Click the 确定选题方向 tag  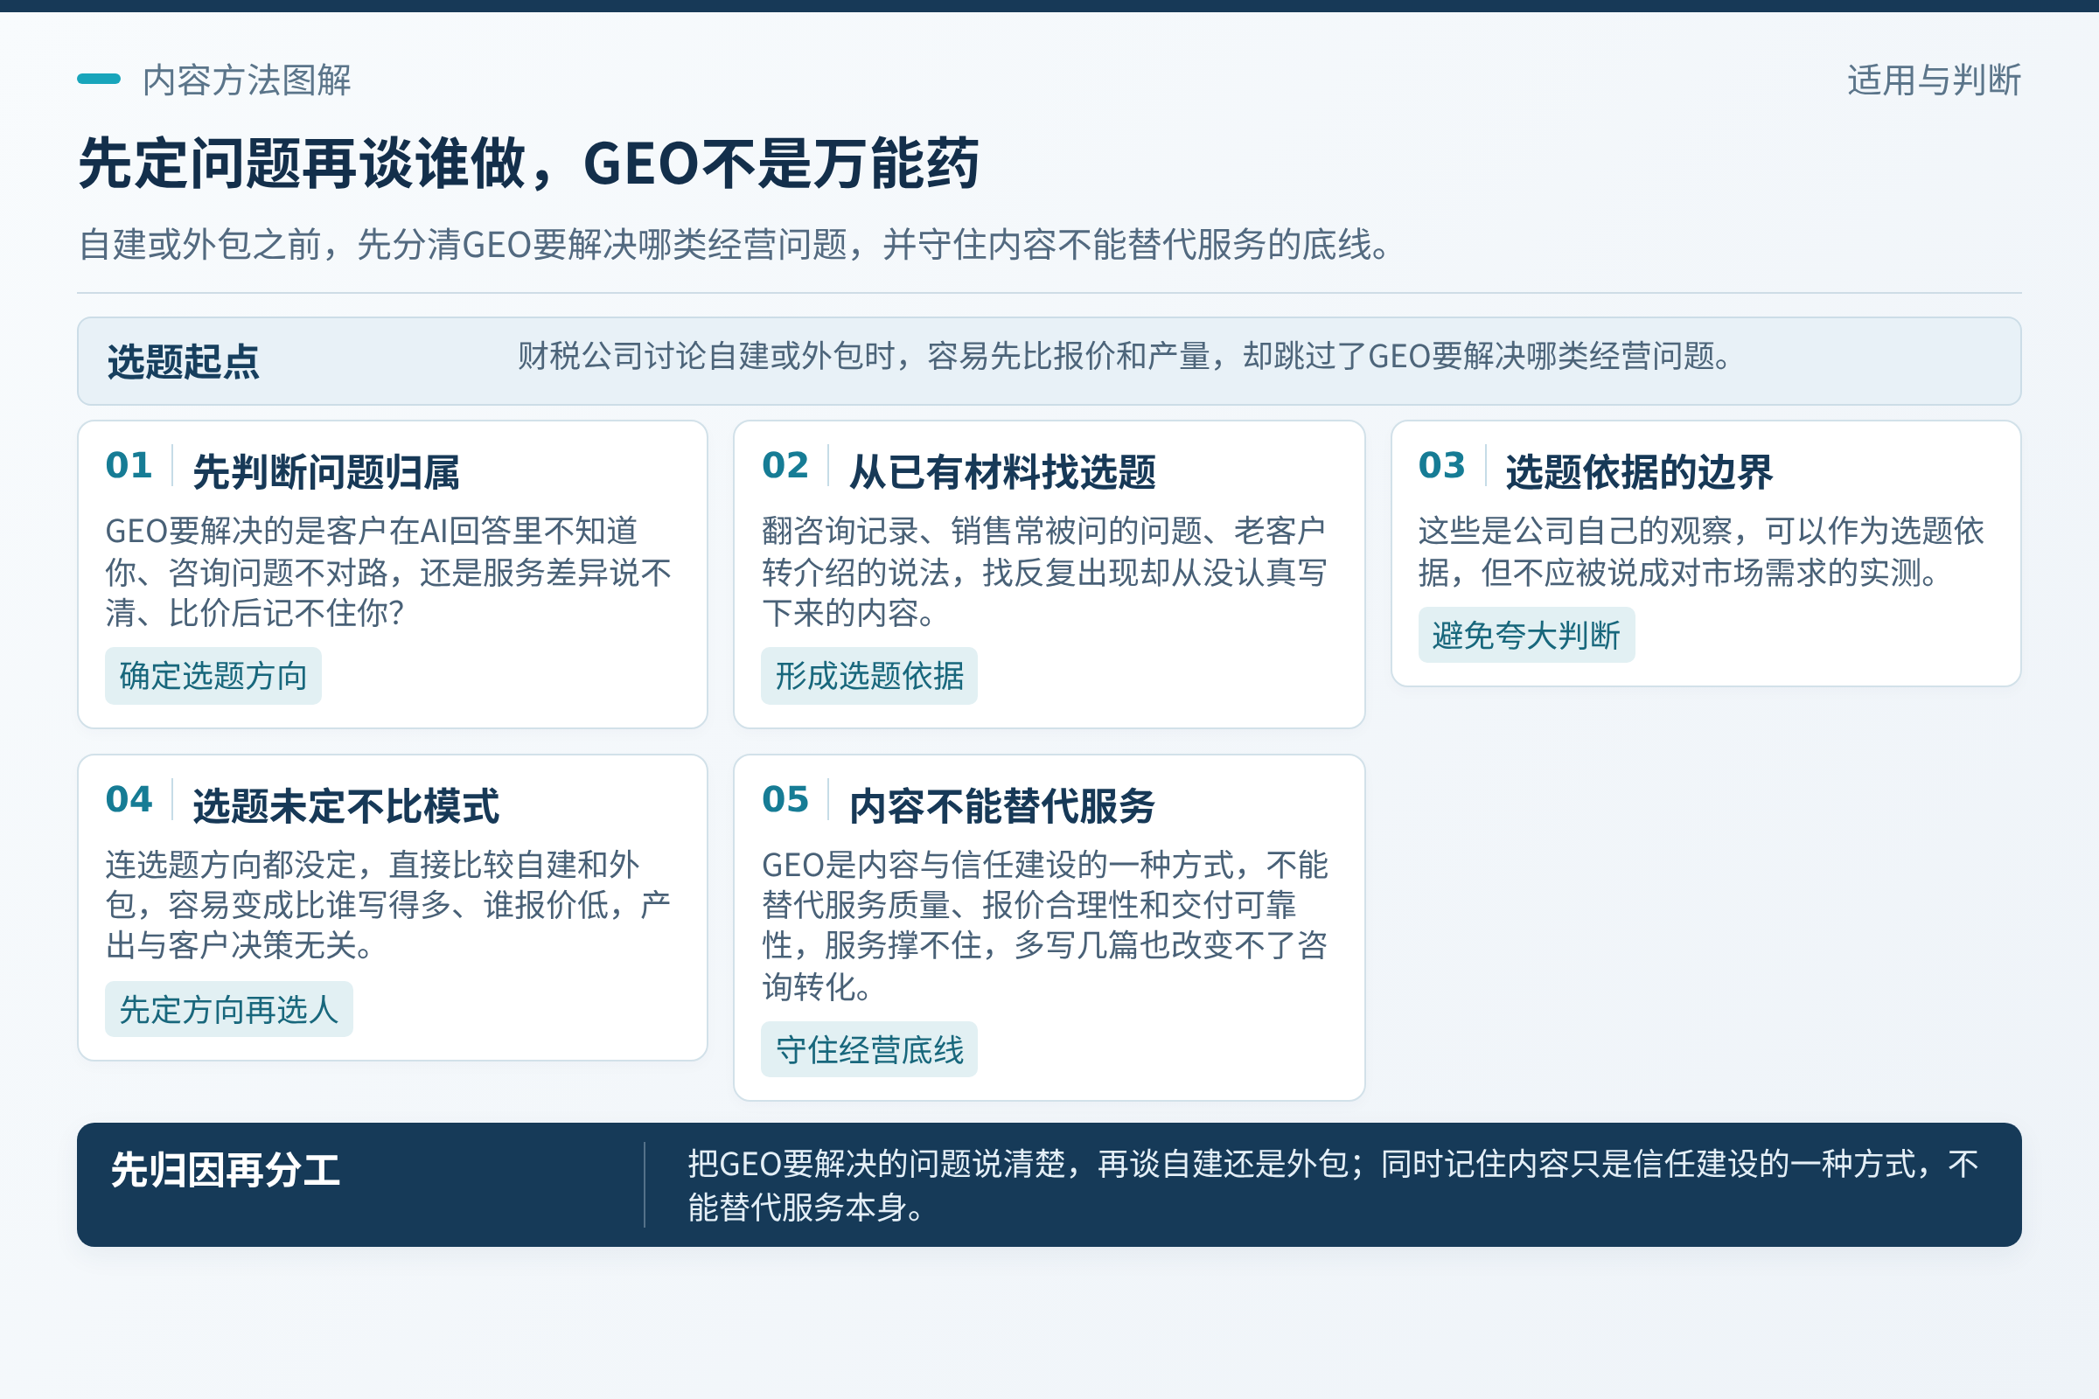click(x=213, y=676)
